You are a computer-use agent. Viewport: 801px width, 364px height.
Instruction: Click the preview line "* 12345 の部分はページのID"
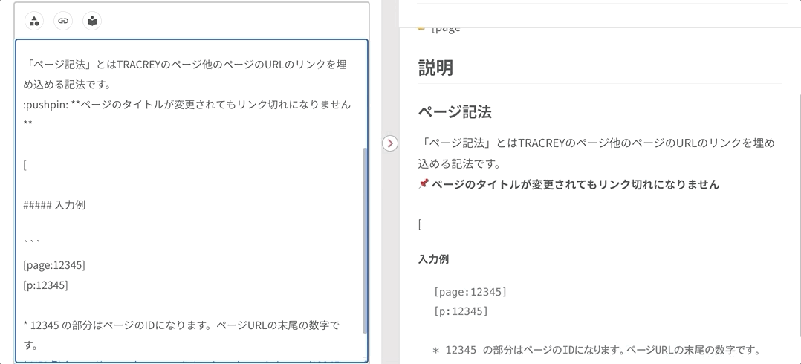pyautogui.click(x=505, y=350)
